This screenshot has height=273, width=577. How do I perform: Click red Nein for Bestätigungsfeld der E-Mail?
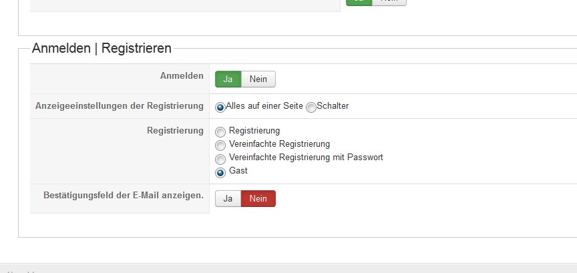tap(258, 199)
